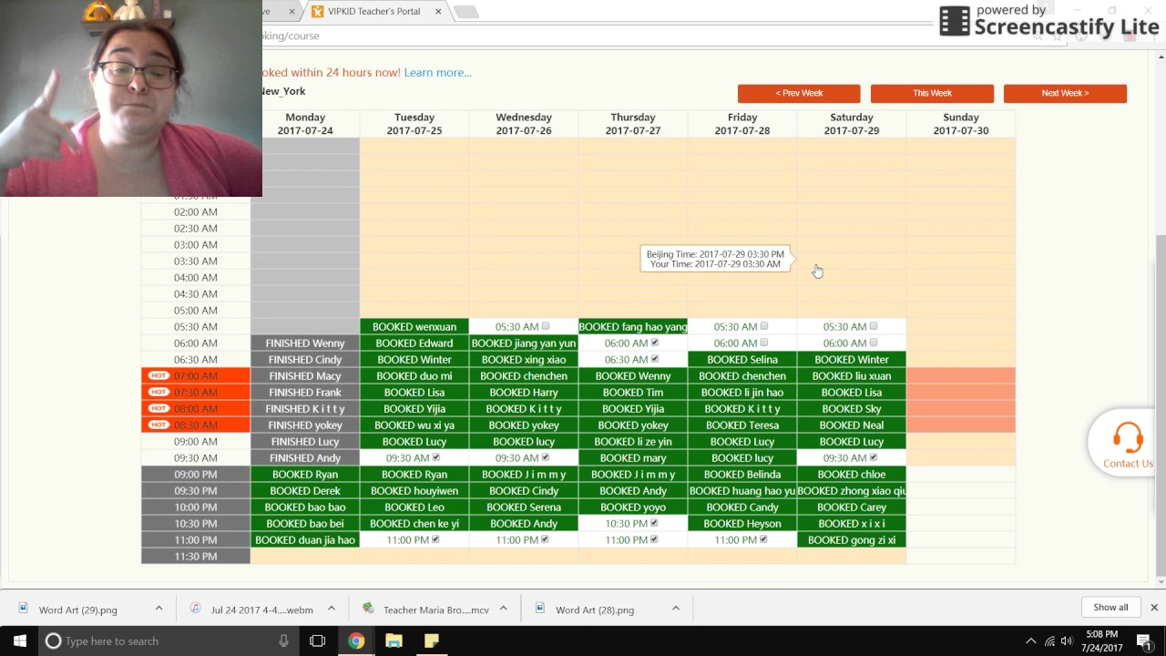Click the HOT badge on 07:30 AM row

coord(159,392)
